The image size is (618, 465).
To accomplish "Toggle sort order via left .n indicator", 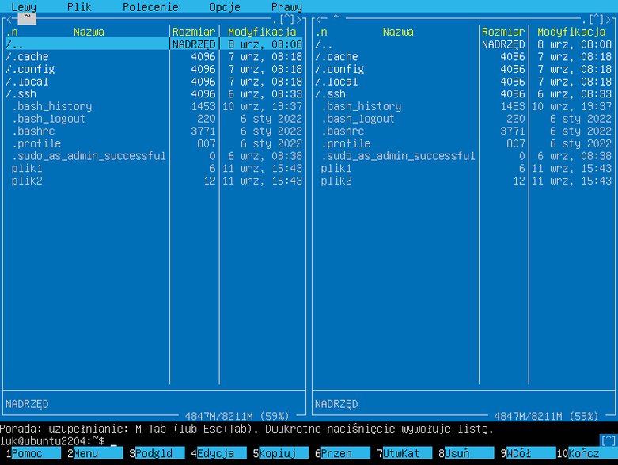I will point(12,32).
